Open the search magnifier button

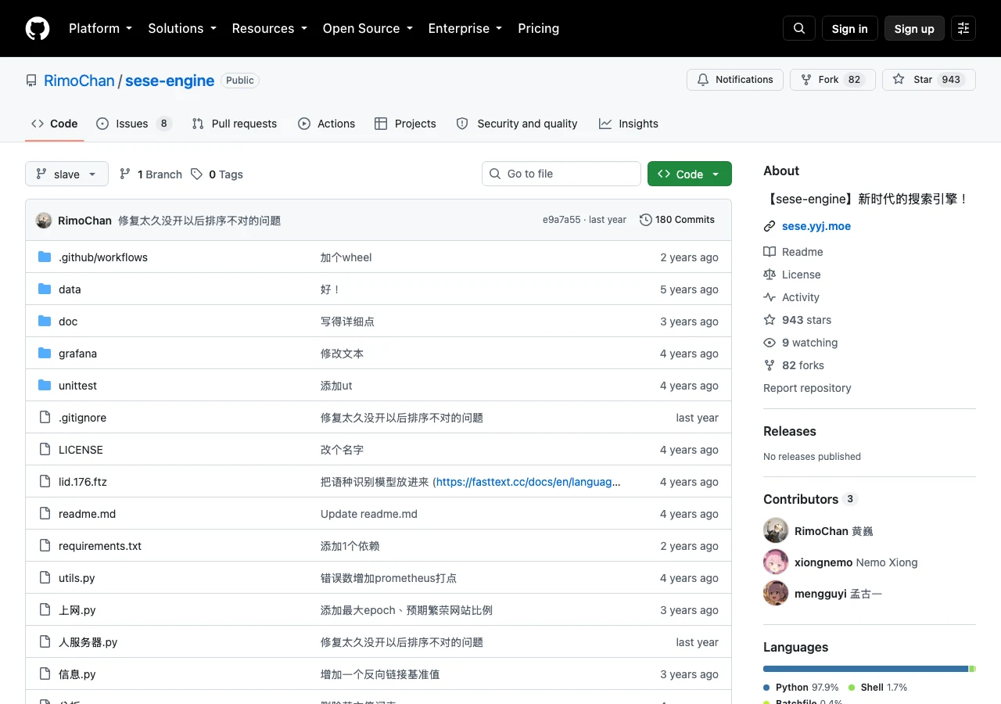pyautogui.click(x=799, y=28)
